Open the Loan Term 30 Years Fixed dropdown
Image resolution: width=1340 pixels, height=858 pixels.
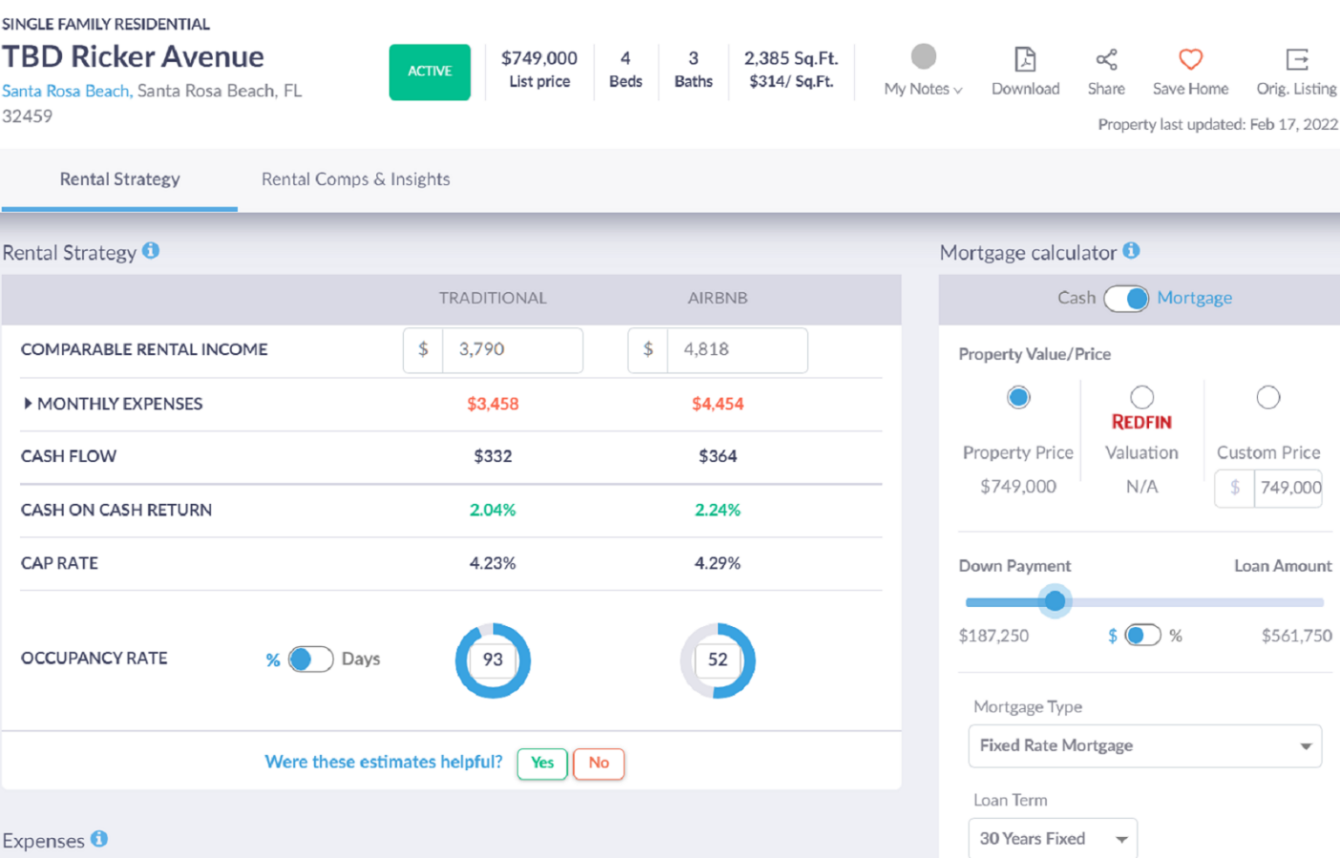coord(1052,839)
